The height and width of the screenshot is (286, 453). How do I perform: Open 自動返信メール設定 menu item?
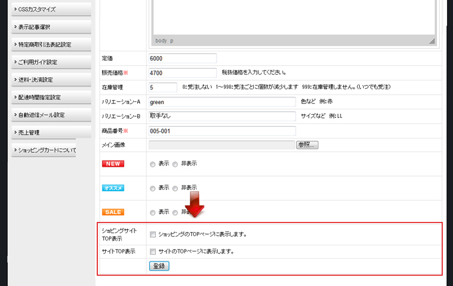45,115
